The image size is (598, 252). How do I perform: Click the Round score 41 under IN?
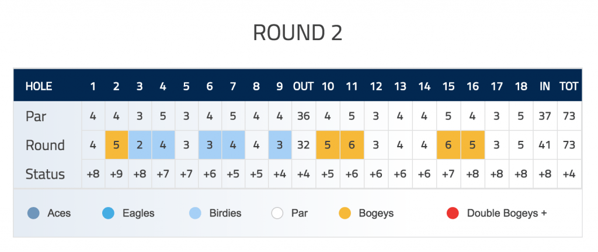(x=545, y=145)
